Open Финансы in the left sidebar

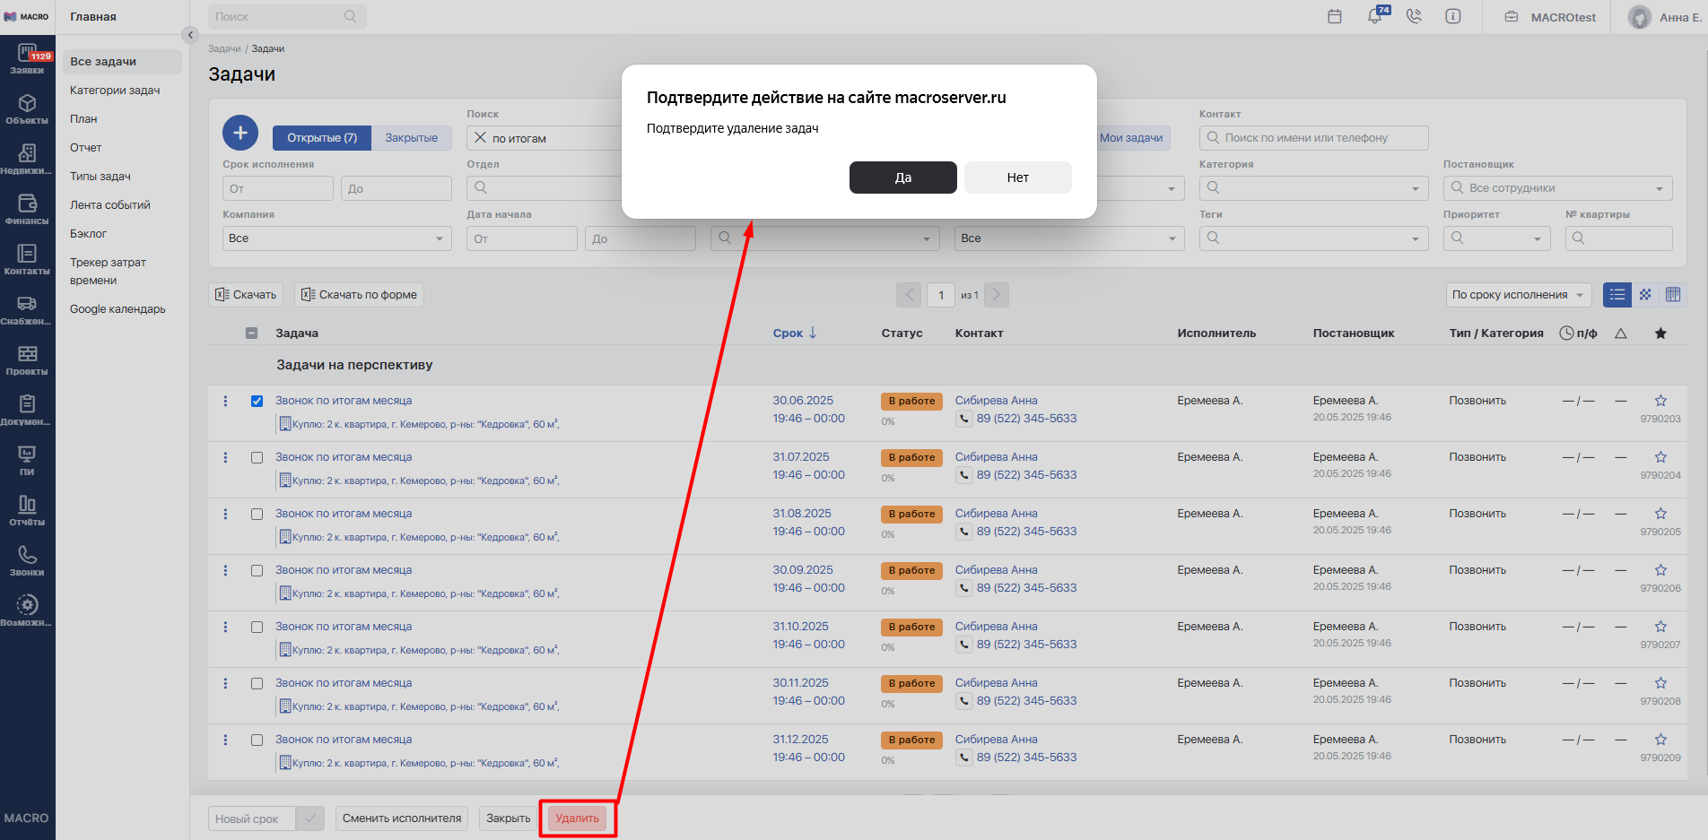(x=27, y=210)
